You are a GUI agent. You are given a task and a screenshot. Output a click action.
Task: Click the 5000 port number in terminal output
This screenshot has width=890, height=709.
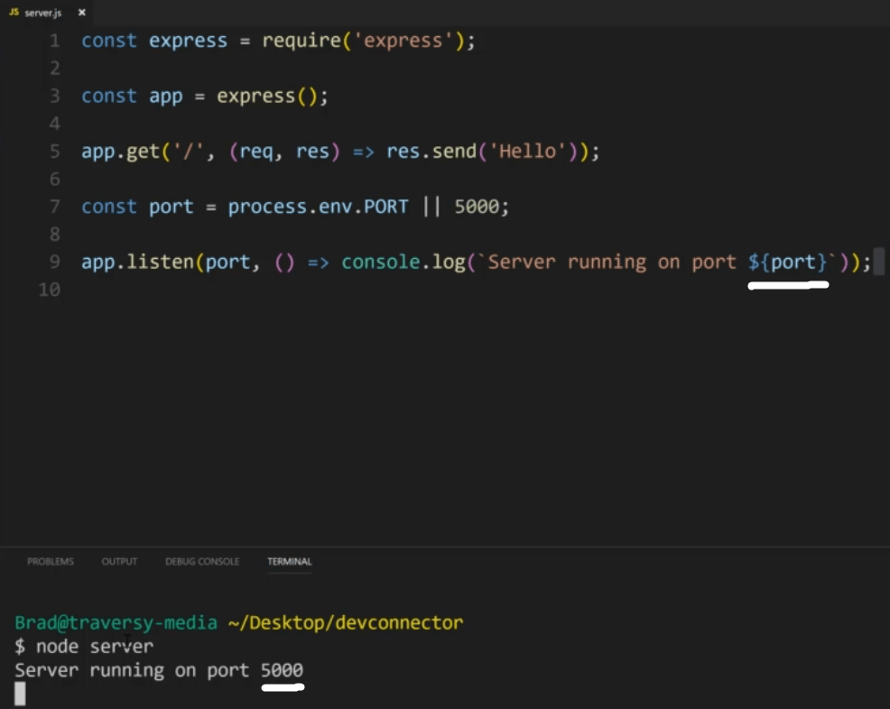click(x=283, y=670)
